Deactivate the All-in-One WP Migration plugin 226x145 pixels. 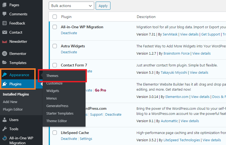(x=69, y=33)
